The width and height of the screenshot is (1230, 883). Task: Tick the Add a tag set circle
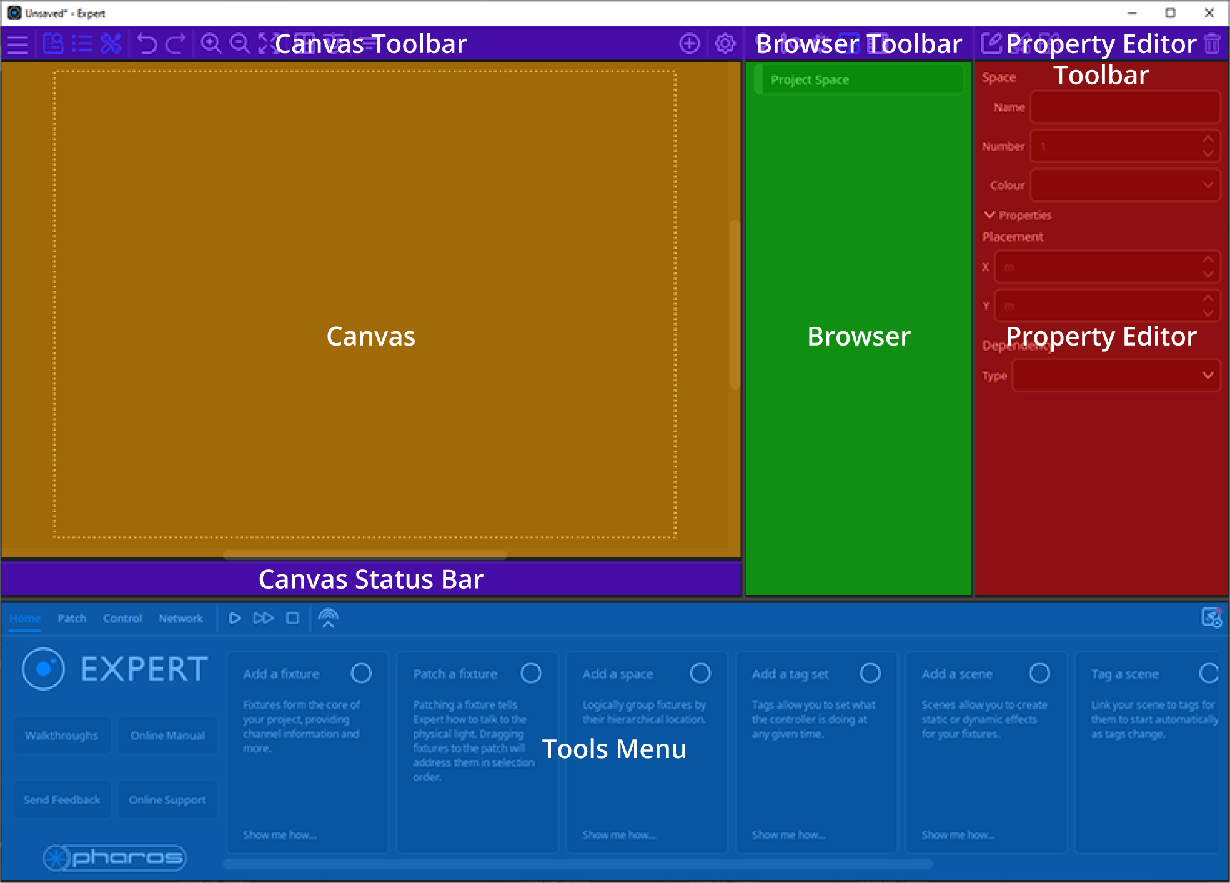[x=870, y=674]
